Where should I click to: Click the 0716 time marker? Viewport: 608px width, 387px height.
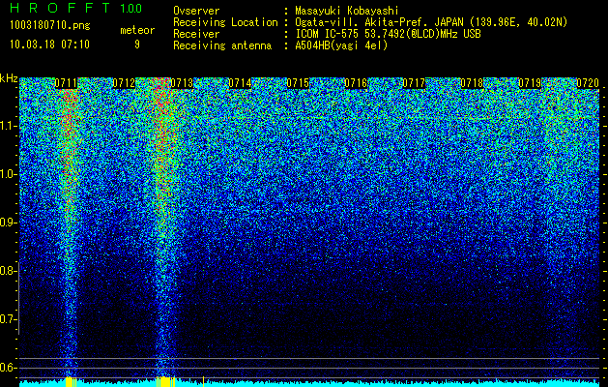tap(356, 83)
